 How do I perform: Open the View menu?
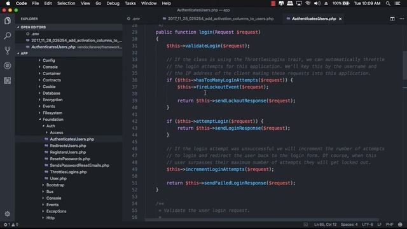coord(85,3)
